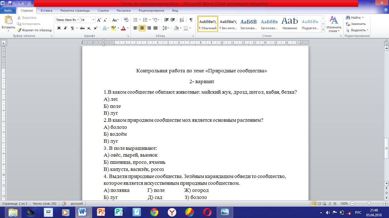Screen dimensions: 389x218
Task: Switch to Вид tab
Action: coord(175,11)
